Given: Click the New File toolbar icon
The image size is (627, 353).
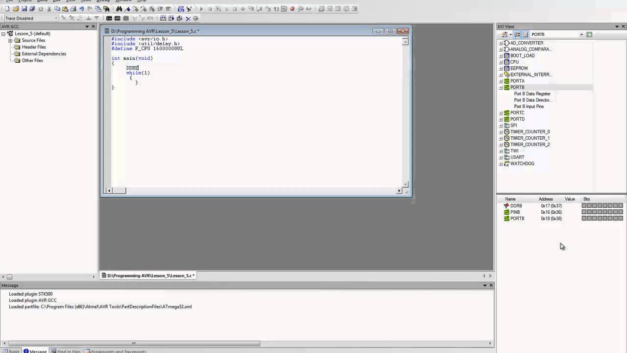Looking at the screenshot, I should coord(7,9).
